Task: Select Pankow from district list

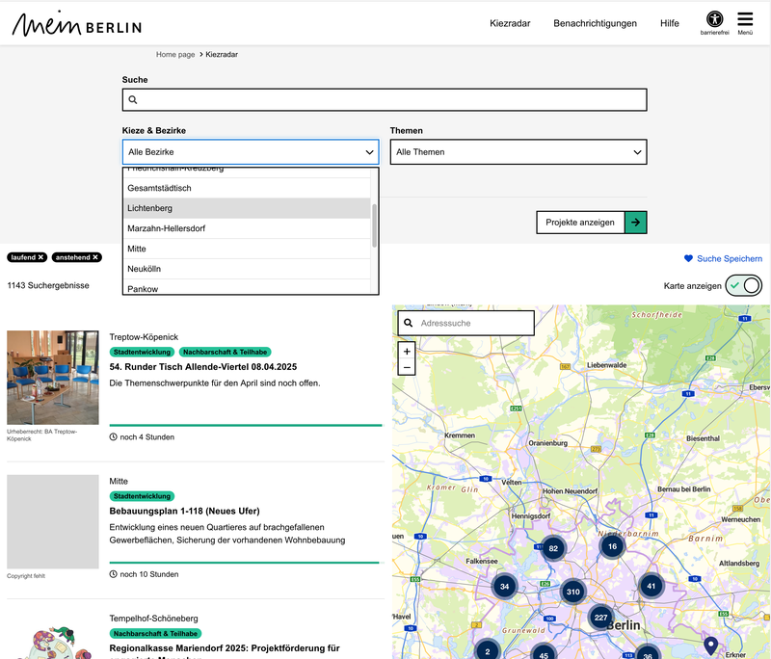Action: point(247,287)
